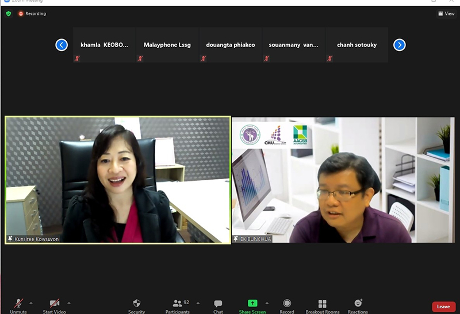Image resolution: width=460 pixels, height=314 pixels.
Task: Select douangta phiakeo participant tile
Action: tap(231, 45)
